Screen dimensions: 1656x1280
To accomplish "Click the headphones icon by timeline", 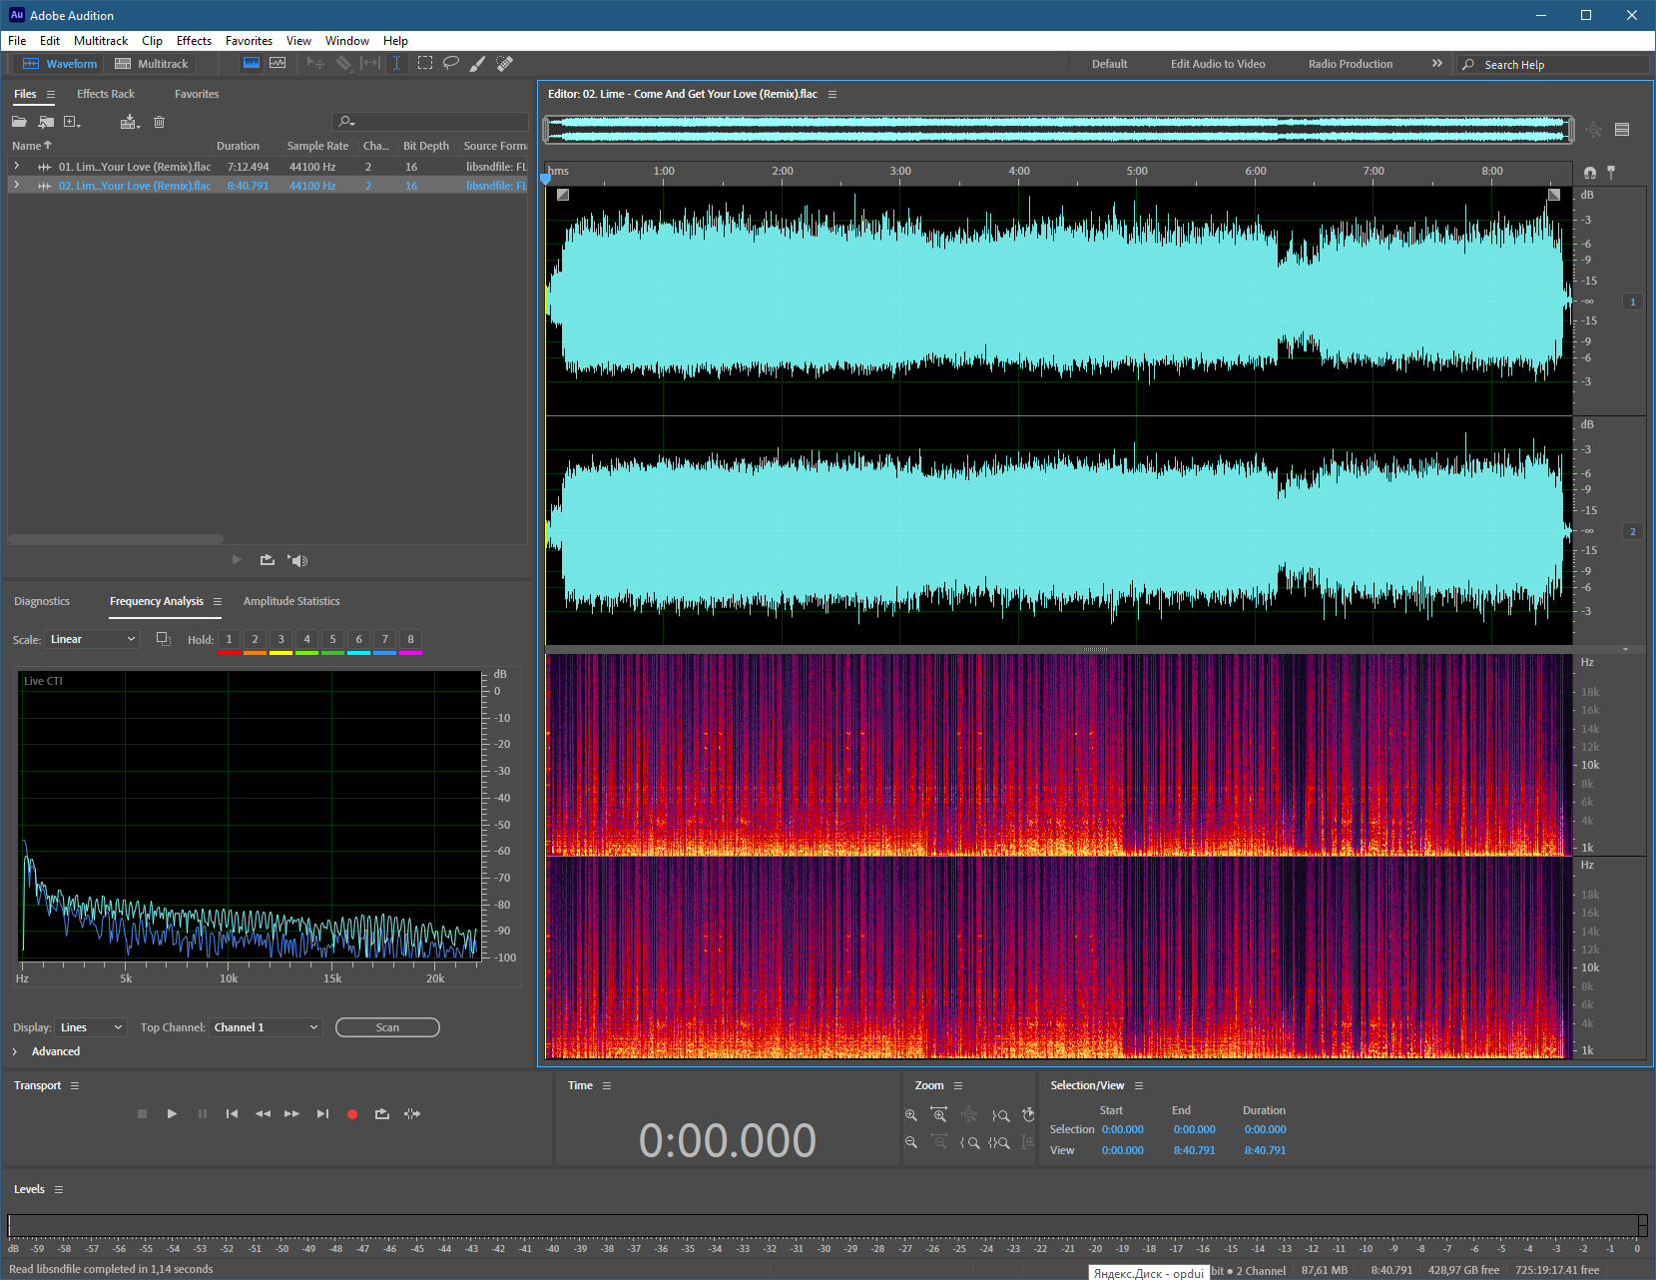I will [1590, 173].
